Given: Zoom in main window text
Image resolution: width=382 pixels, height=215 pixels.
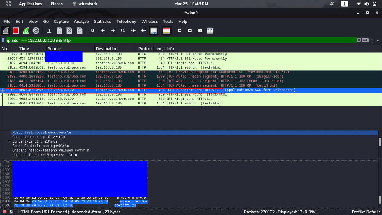Looking at the screenshot, I should 180,30.
